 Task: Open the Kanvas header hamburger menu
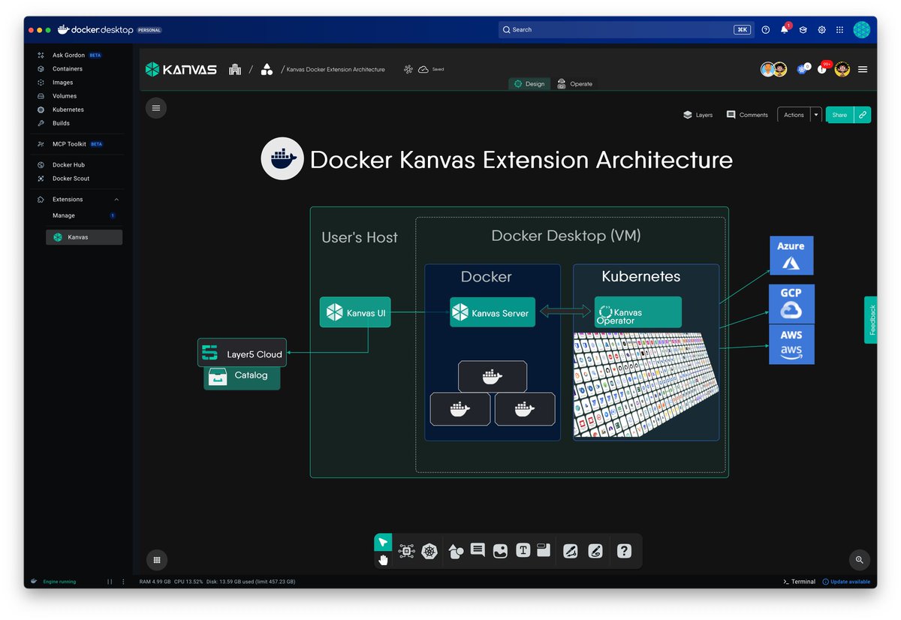[863, 69]
